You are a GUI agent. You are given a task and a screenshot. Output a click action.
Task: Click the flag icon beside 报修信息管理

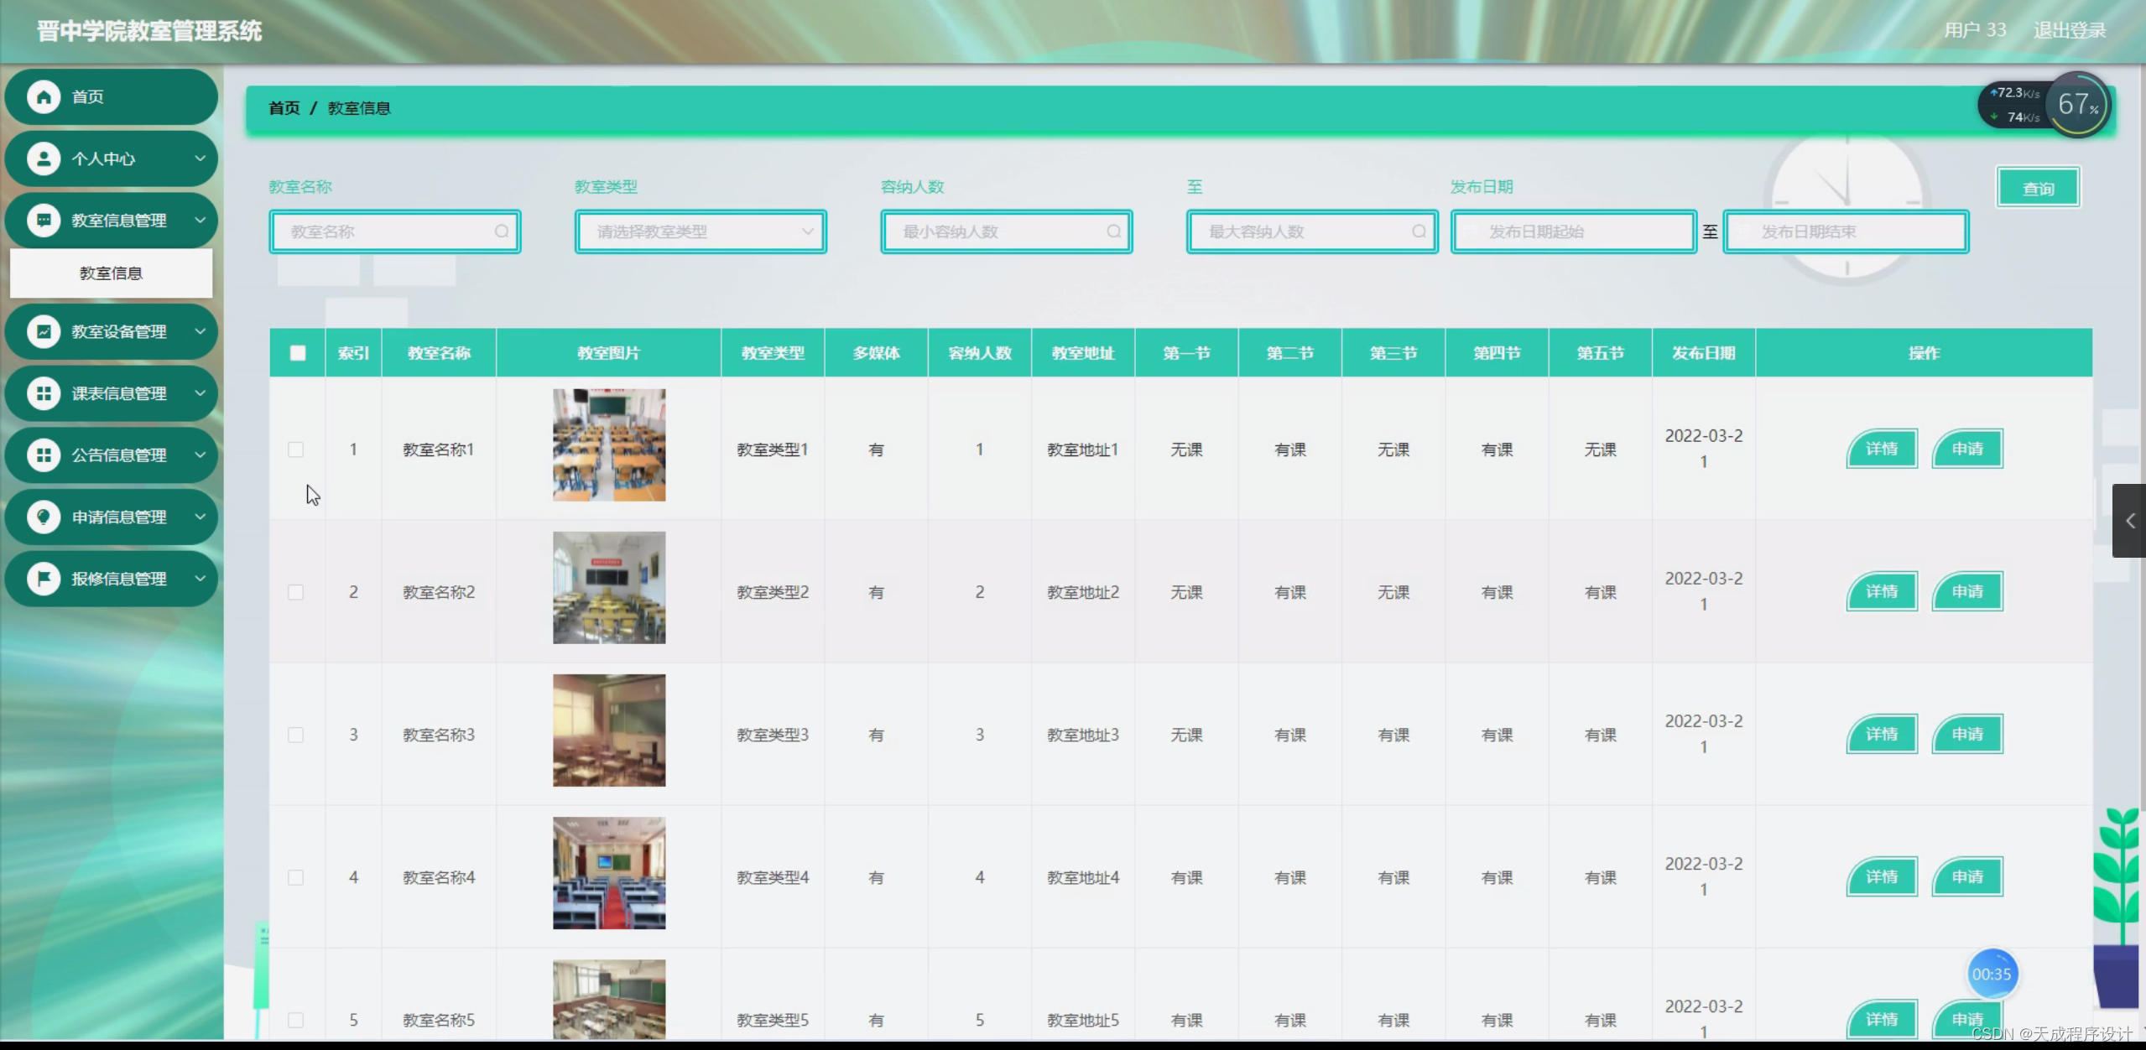pos(44,578)
